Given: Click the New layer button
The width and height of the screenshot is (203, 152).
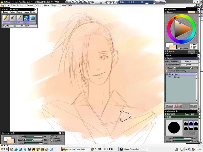Looking at the screenshot, I should point(193,106).
